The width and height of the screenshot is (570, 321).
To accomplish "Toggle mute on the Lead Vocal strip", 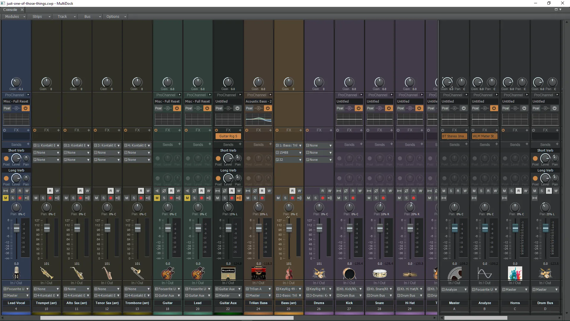I will tap(6, 198).
